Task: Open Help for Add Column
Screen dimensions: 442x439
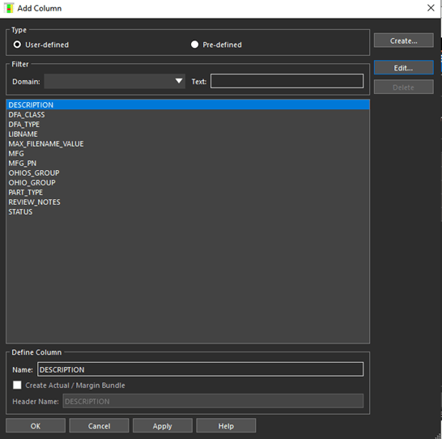Action: point(226,426)
